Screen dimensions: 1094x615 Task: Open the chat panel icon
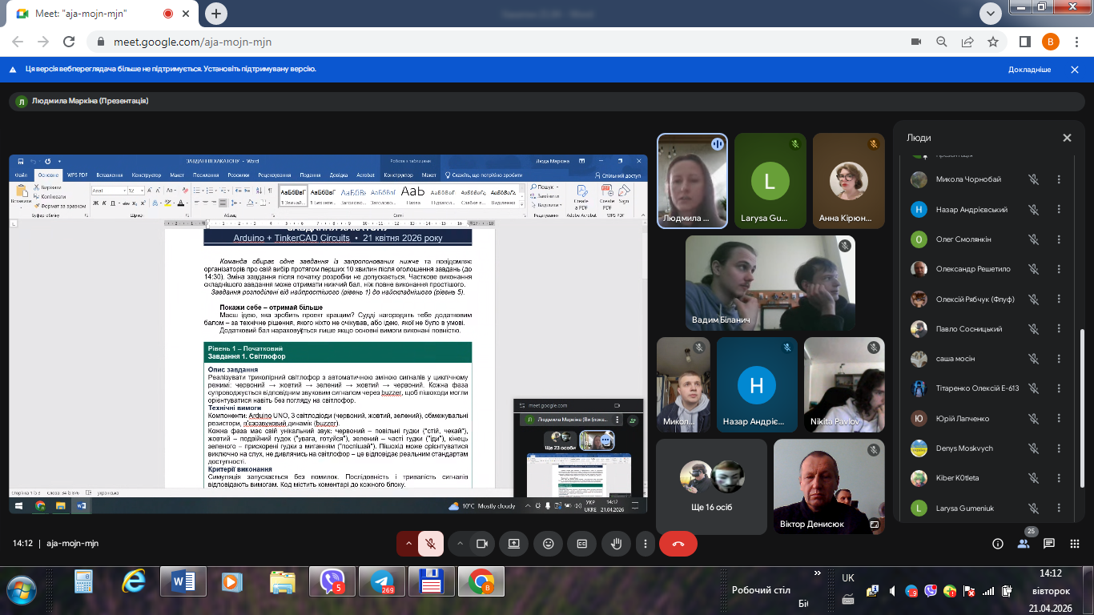[1049, 544]
